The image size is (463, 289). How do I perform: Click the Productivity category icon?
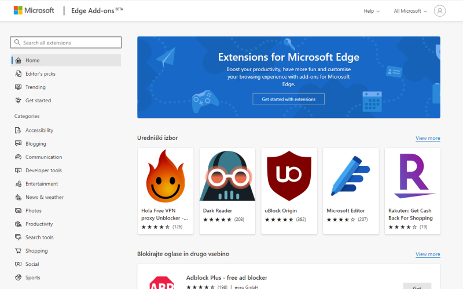(19, 224)
